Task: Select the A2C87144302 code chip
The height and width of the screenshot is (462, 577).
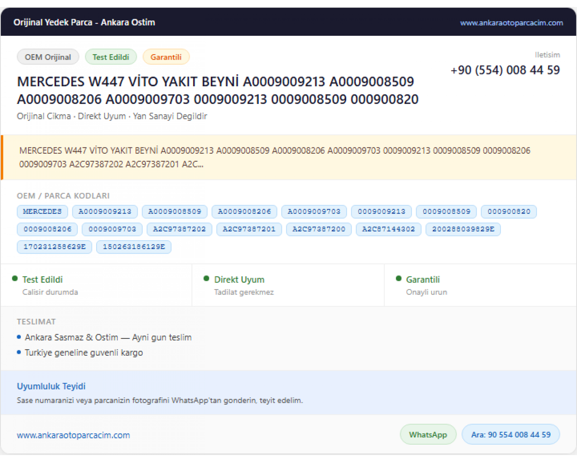Action: (x=389, y=229)
